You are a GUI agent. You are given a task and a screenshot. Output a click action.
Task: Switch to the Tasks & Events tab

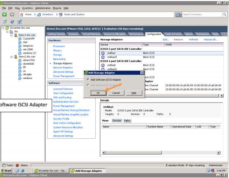coord(173,34)
